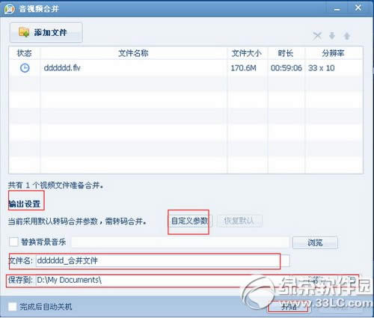Click the 开始 start button
This screenshot has width=374, height=318.
(x=289, y=307)
